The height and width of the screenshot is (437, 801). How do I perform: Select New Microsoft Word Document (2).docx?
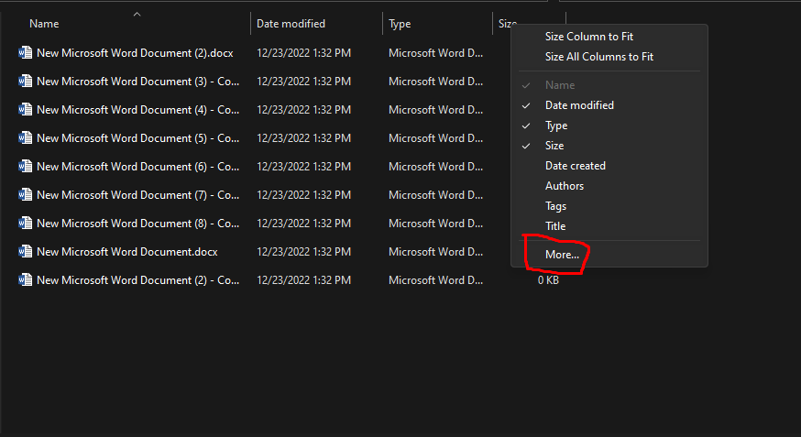tap(135, 52)
